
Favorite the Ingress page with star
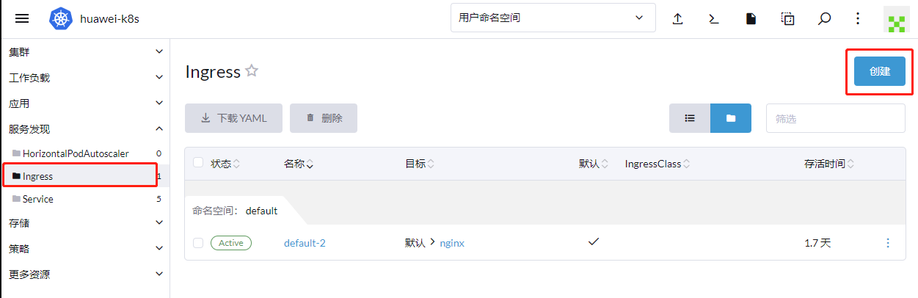pyautogui.click(x=252, y=71)
